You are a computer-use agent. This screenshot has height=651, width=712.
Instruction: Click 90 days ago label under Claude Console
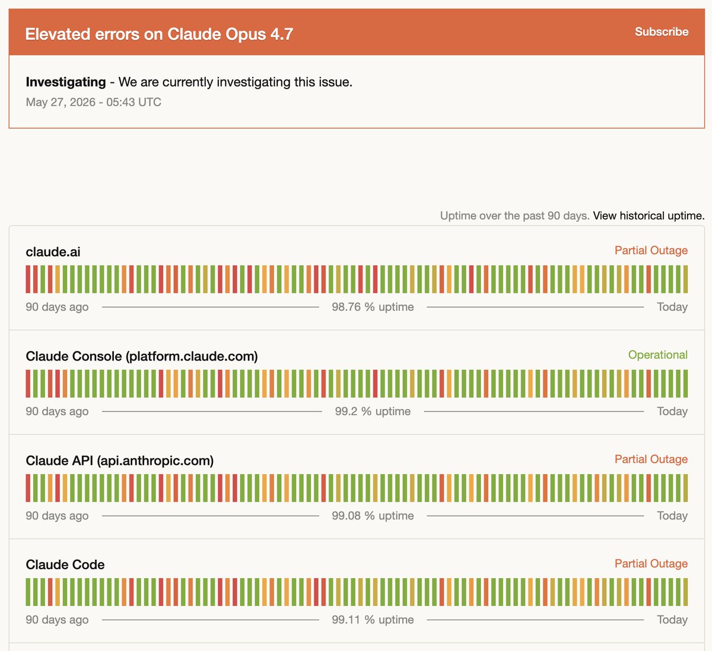57,411
